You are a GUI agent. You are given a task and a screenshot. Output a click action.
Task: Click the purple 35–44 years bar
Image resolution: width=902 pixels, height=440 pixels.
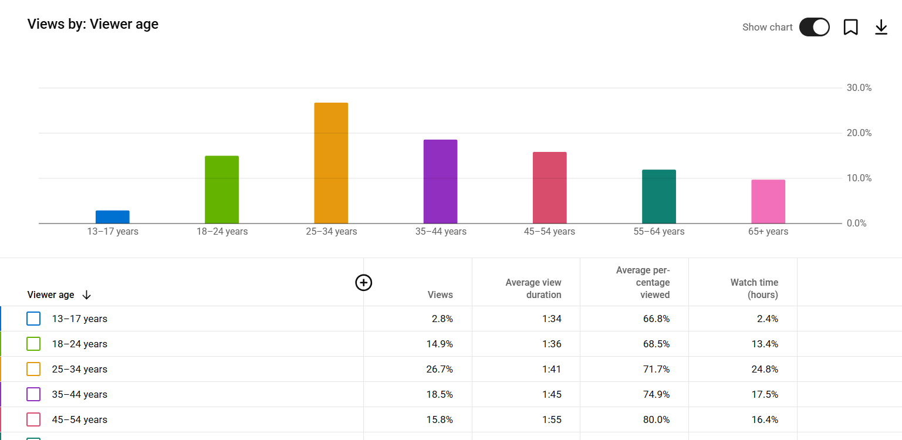pos(440,181)
